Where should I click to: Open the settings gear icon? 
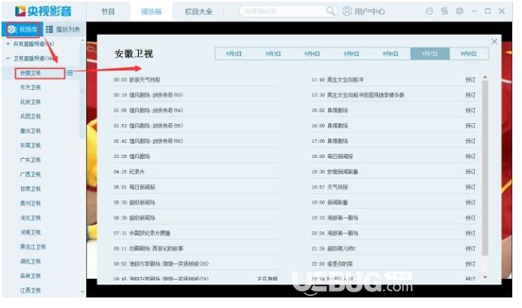coord(459,11)
